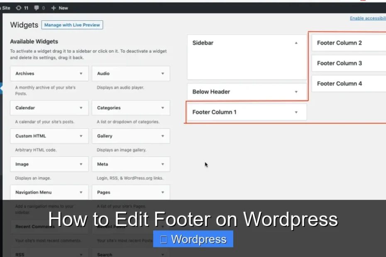Open the New content menu

click(60, 8)
